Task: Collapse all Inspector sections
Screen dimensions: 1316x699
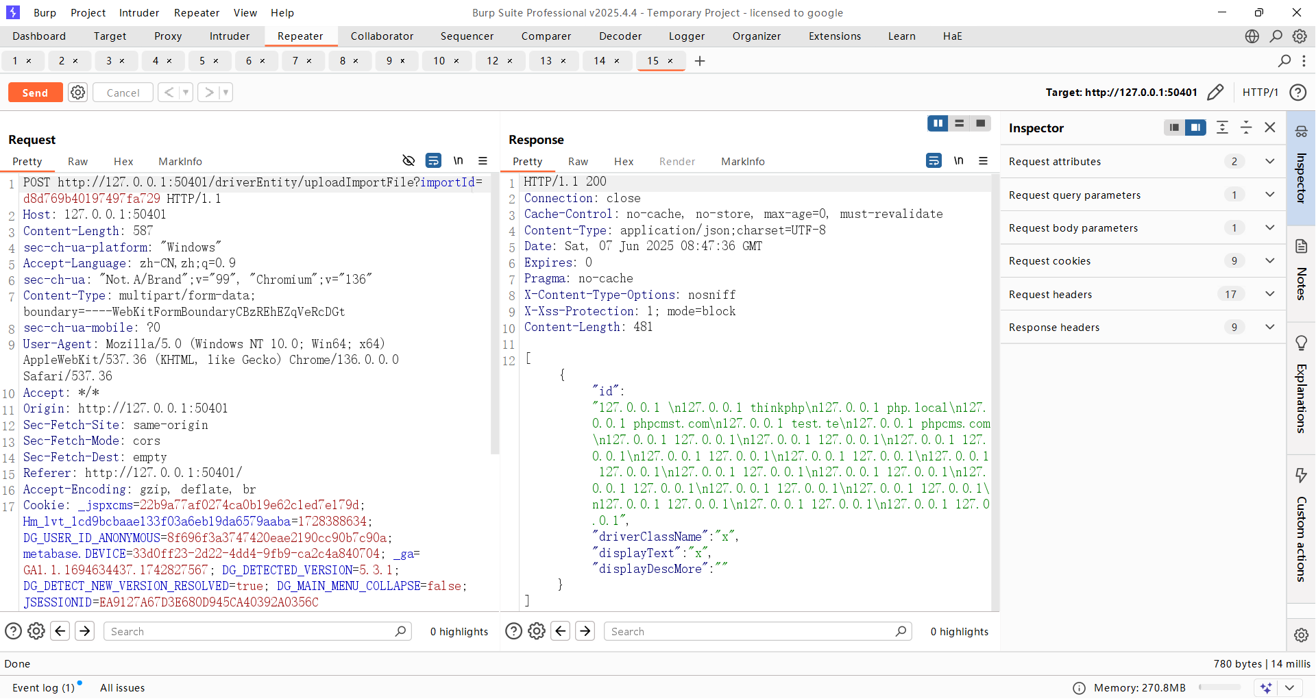Action: [1246, 127]
